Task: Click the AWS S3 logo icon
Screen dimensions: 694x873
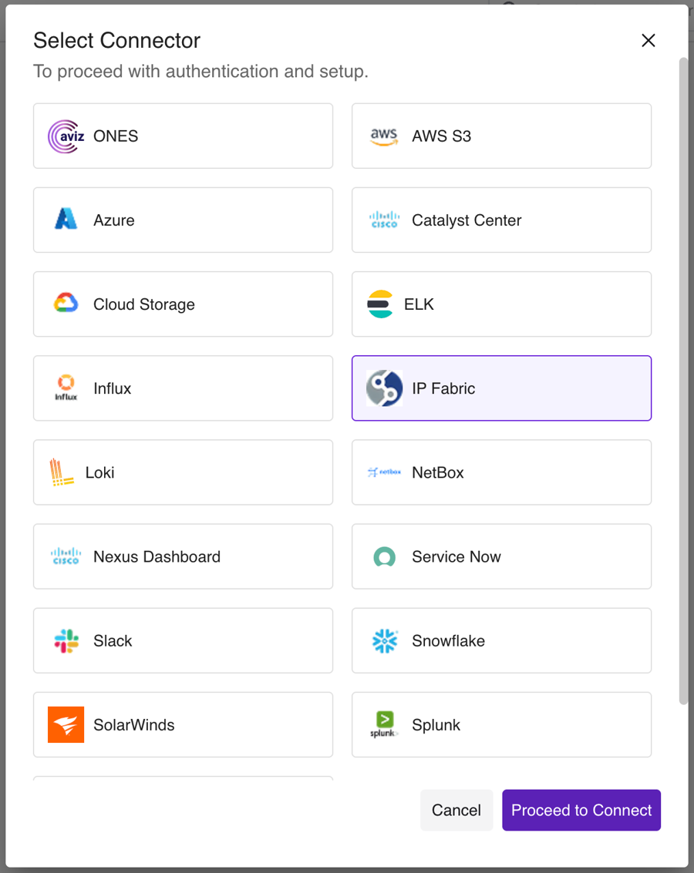Action: pos(384,136)
